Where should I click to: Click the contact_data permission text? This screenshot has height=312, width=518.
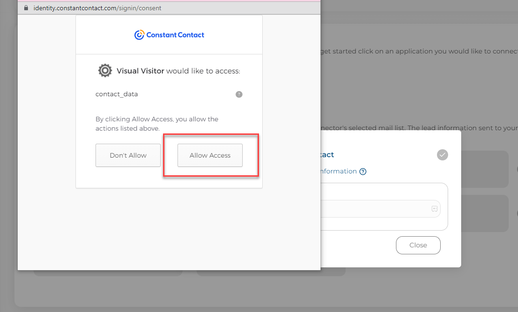pos(116,94)
